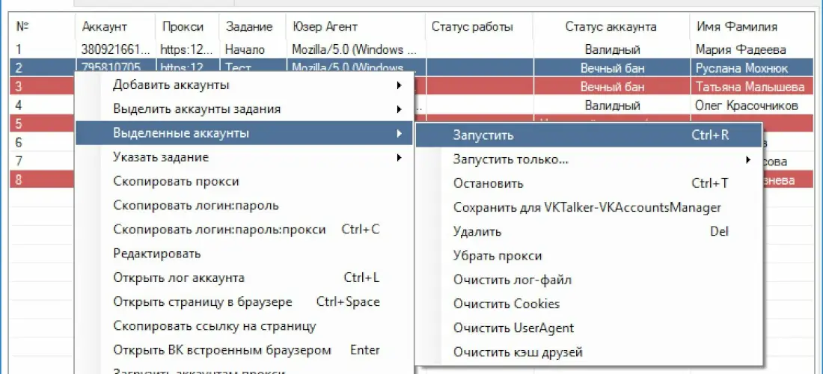The width and height of the screenshot is (823, 374).
Task: Click red row number 5
Action: (19, 123)
